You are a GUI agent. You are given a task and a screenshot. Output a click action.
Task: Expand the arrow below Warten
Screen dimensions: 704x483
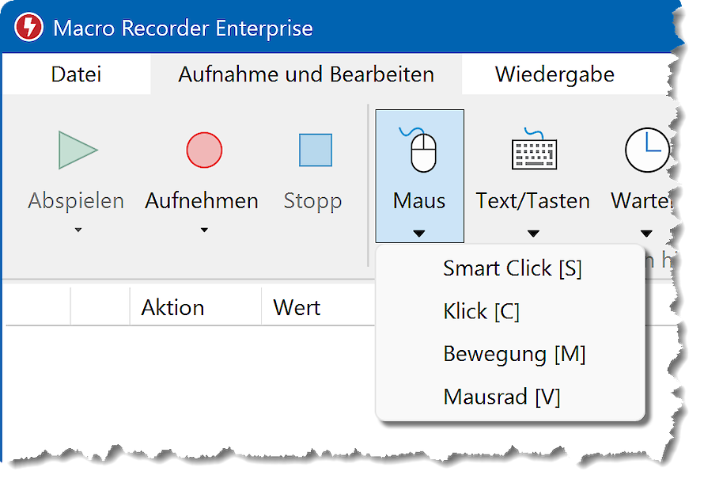(646, 233)
